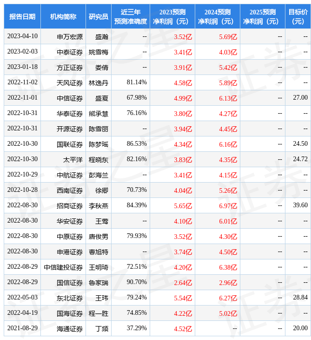Click analyst name 陈雪丽
Screen dimensions: 311x340
coord(99,129)
